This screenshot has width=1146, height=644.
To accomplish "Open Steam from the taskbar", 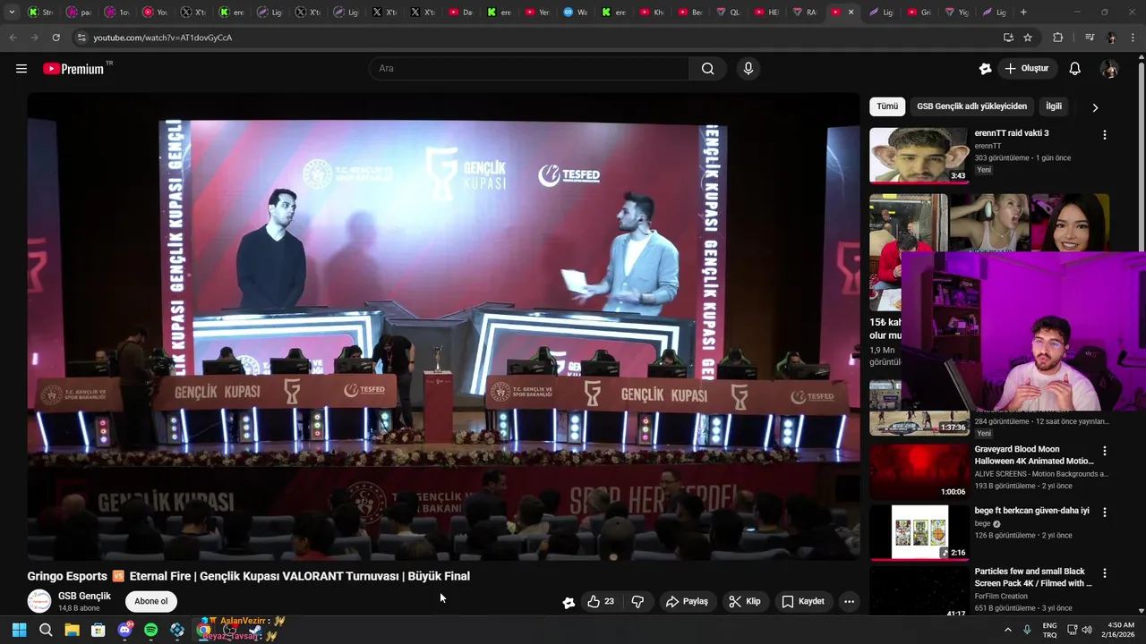I will click(x=256, y=630).
